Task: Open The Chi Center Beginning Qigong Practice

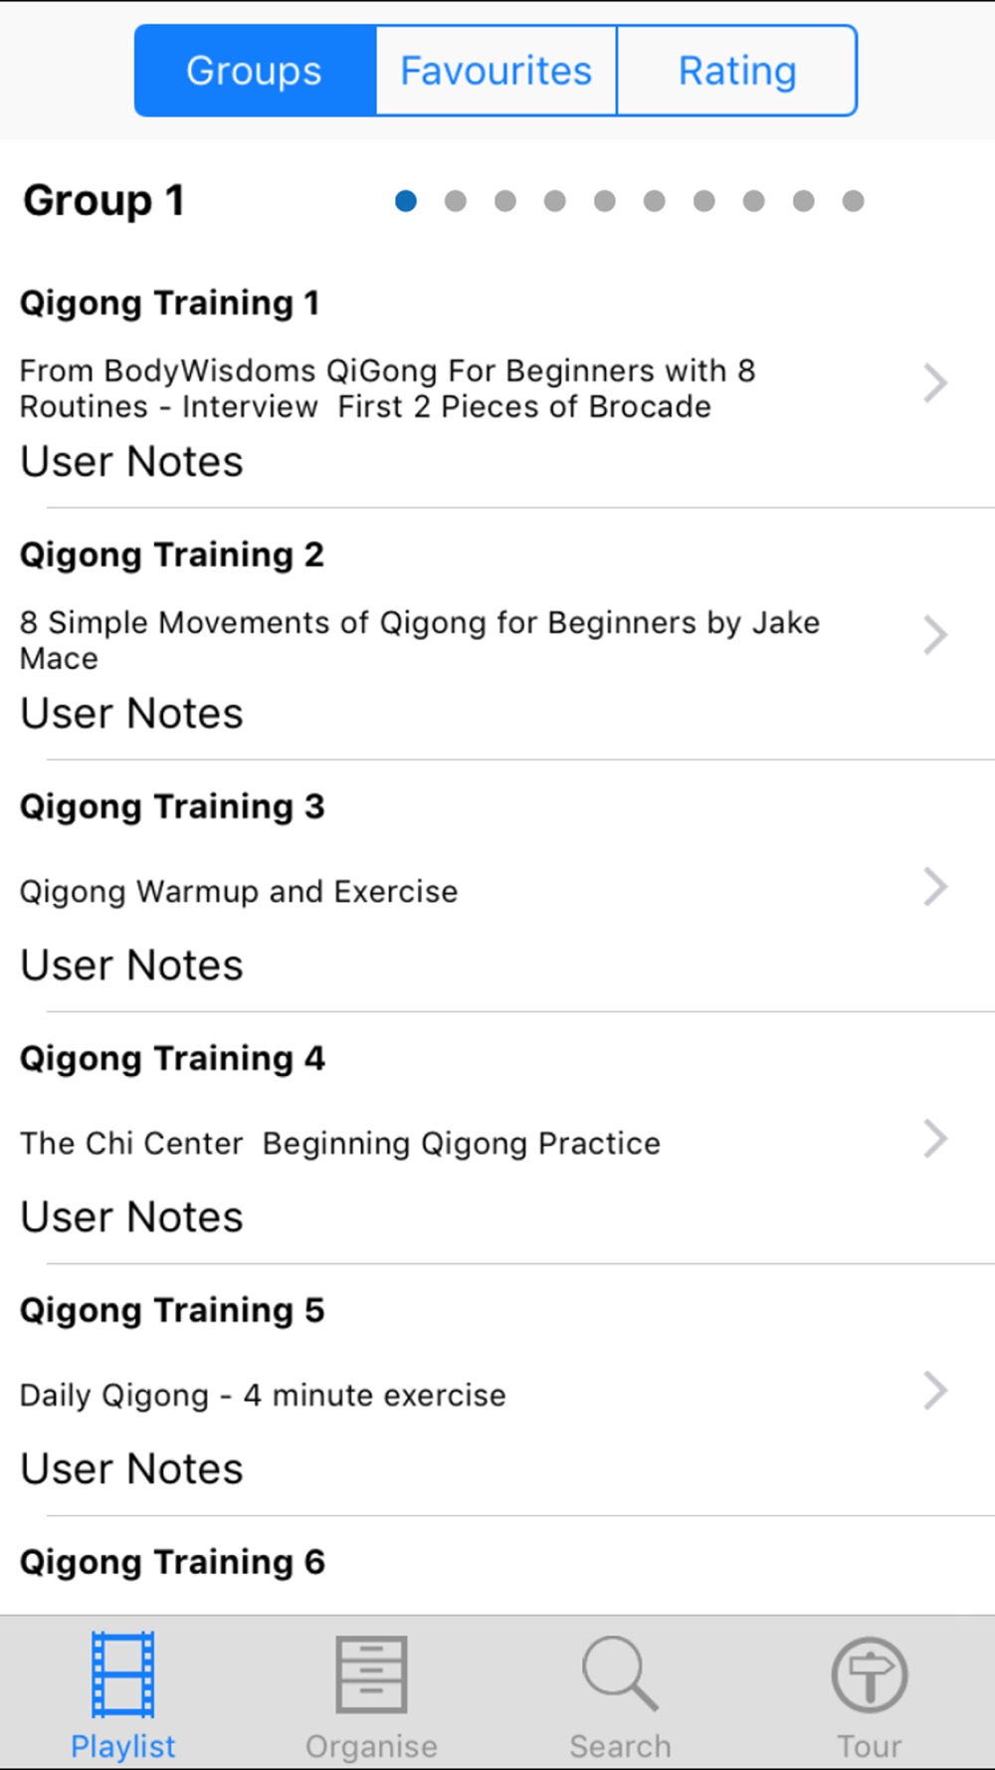Action: click(x=340, y=1143)
